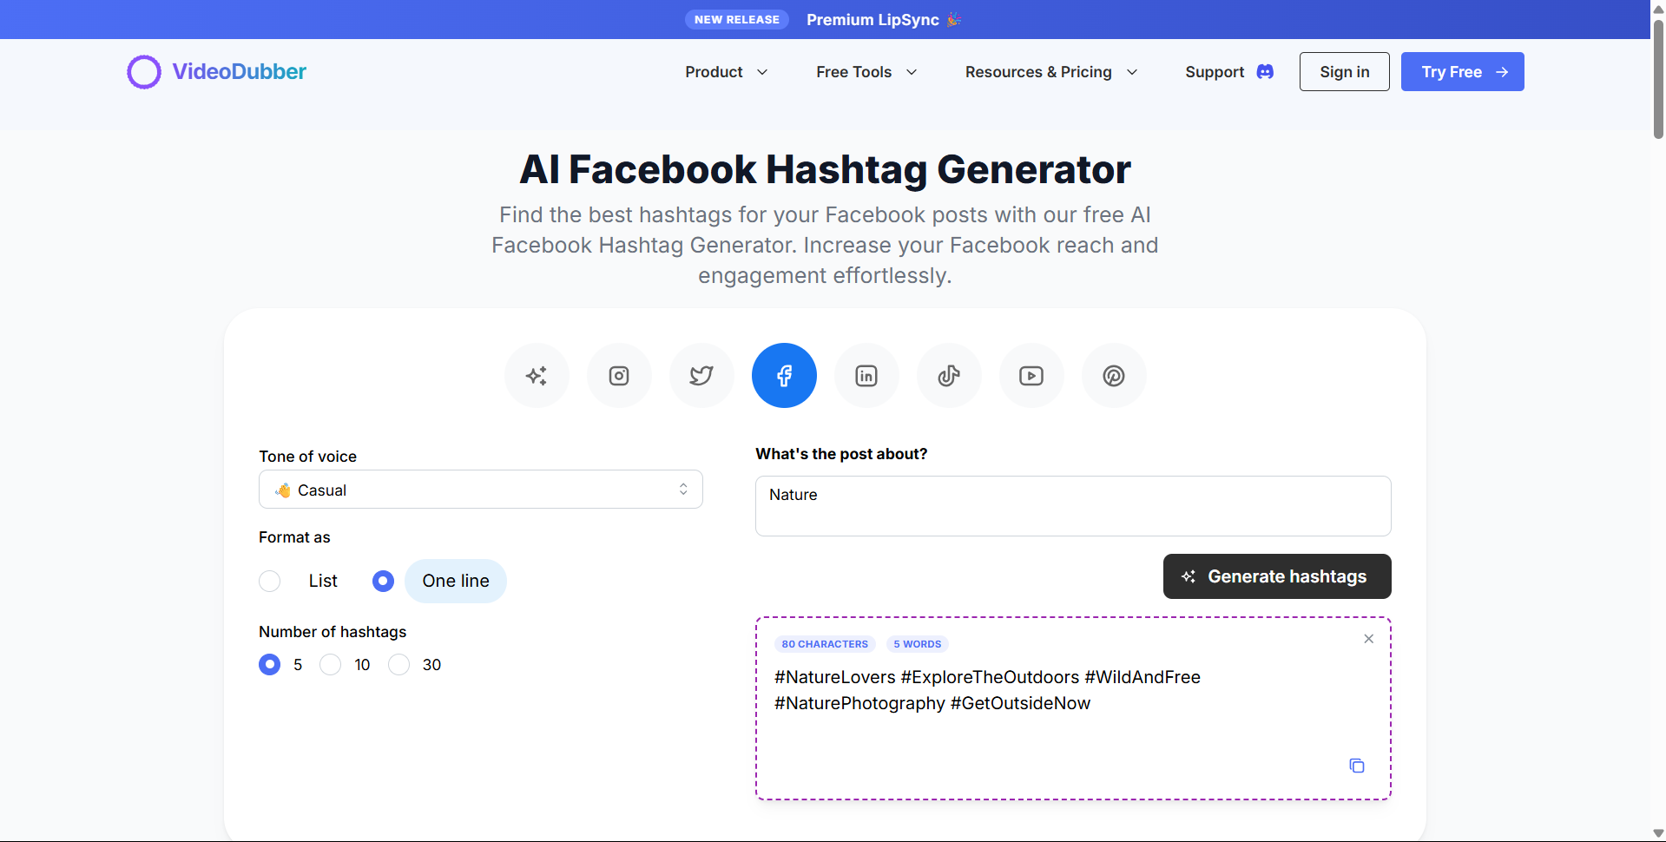Select the Pinterest platform icon
This screenshot has width=1666, height=842.
tap(1114, 376)
